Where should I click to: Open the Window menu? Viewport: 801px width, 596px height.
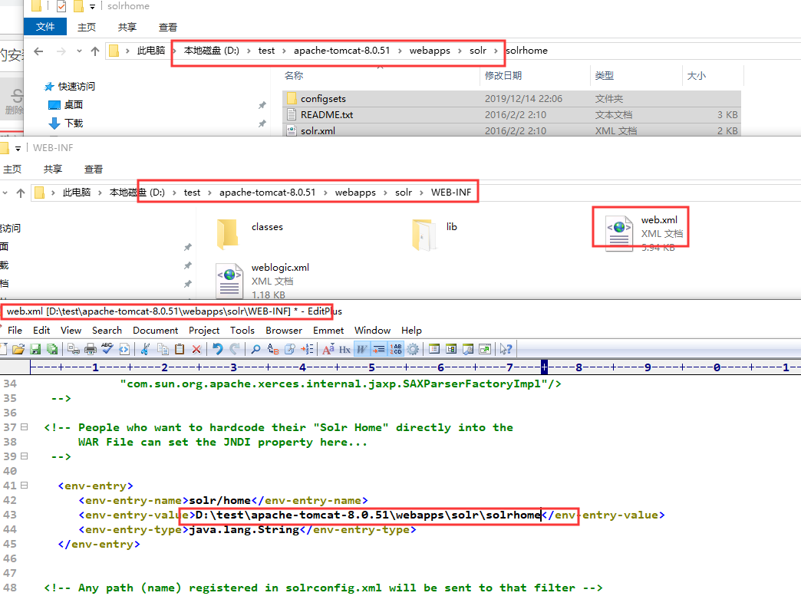(372, 331)
